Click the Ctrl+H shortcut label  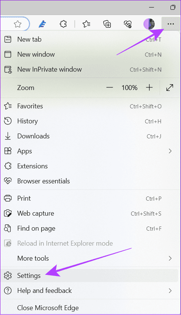pos(153,121)
